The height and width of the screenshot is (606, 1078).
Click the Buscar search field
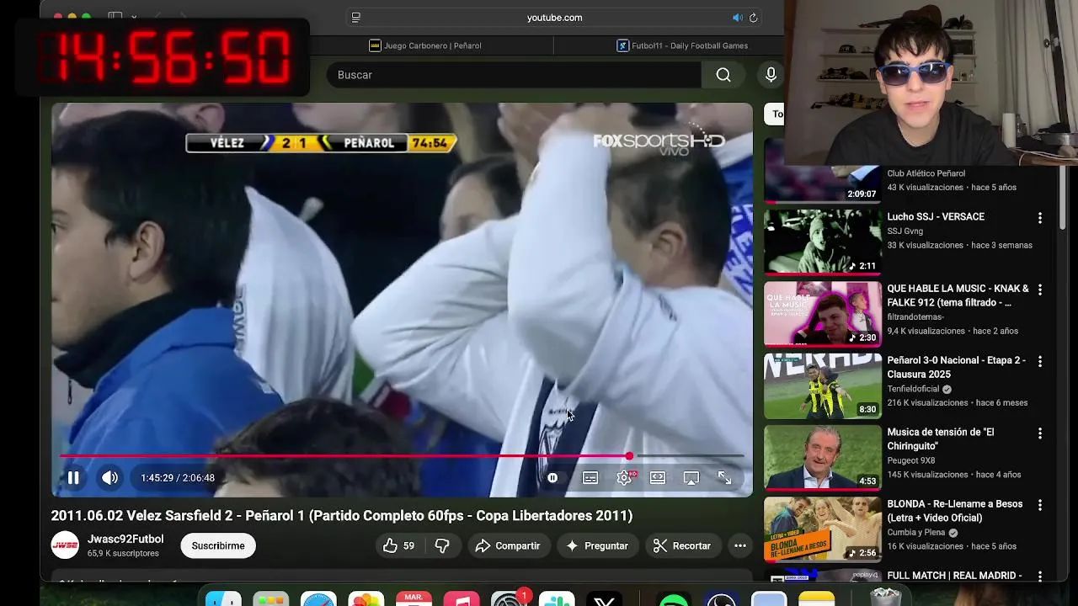click(514, 75)
